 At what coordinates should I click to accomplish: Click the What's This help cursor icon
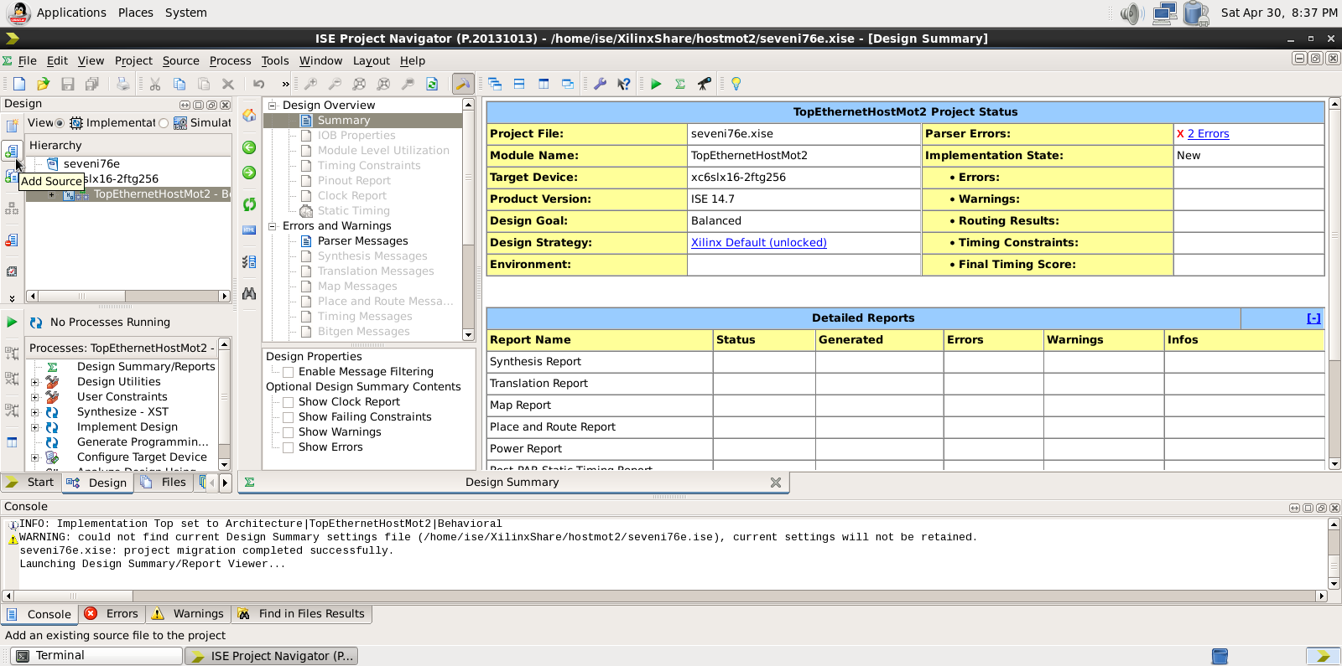tap(624, 84)
